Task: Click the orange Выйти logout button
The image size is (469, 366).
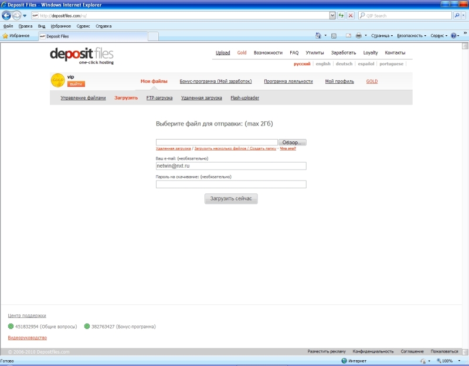Action: point(76,84)
